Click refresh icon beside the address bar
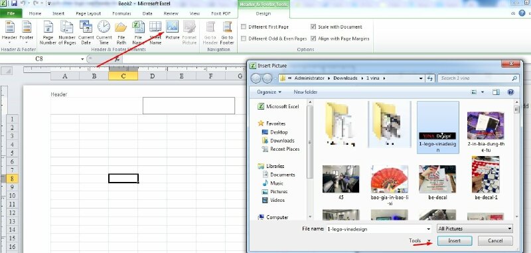 pos(430,78)
